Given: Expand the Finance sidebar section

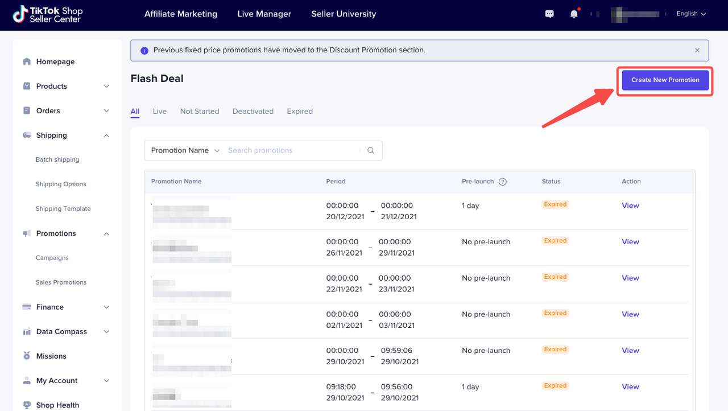Looking at the screenshot, I should pyautogui.click(x=106, y=307).
